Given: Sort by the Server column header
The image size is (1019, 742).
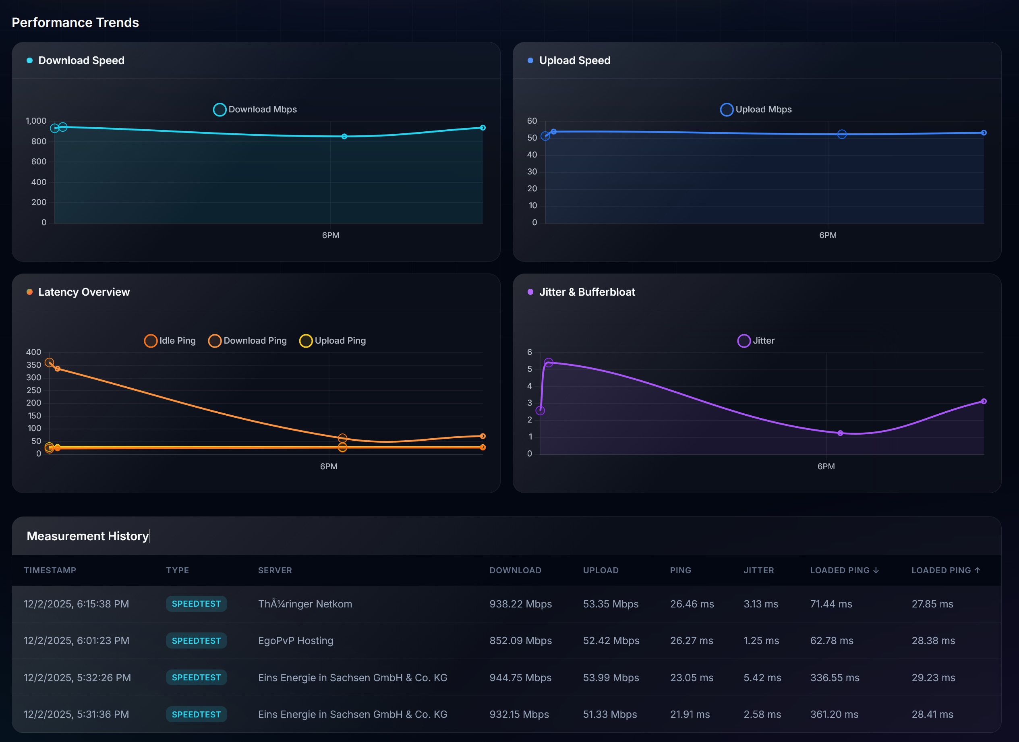Looking at the screenshot, I should click(x=275, y=570).
